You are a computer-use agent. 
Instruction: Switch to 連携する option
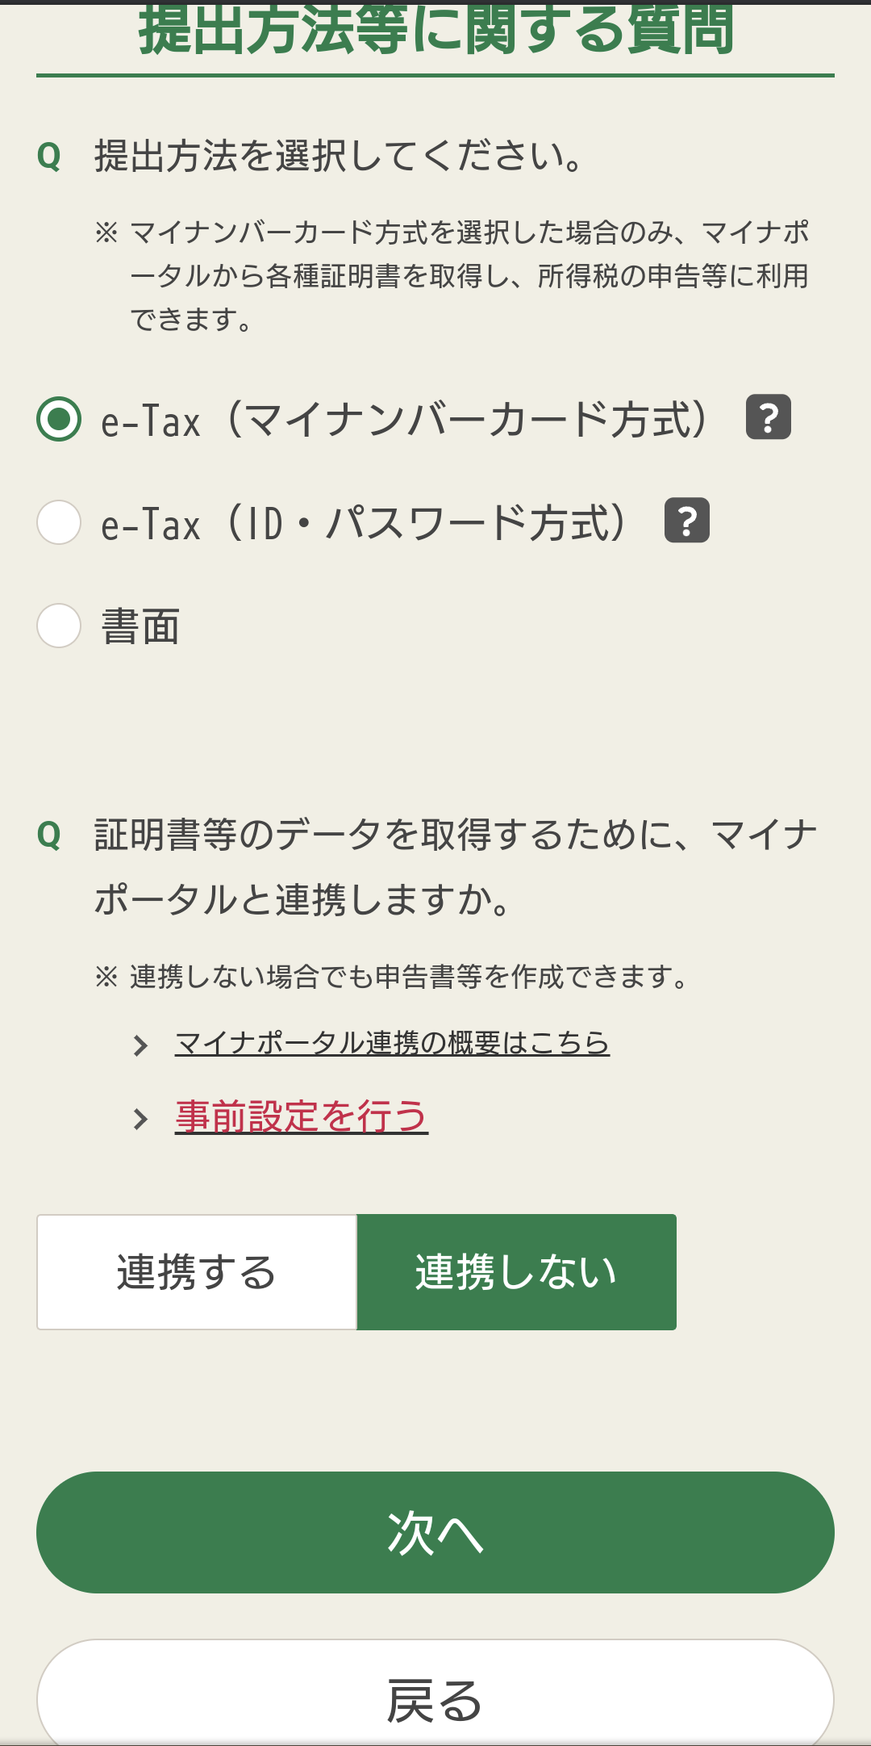pos(197,1272)
